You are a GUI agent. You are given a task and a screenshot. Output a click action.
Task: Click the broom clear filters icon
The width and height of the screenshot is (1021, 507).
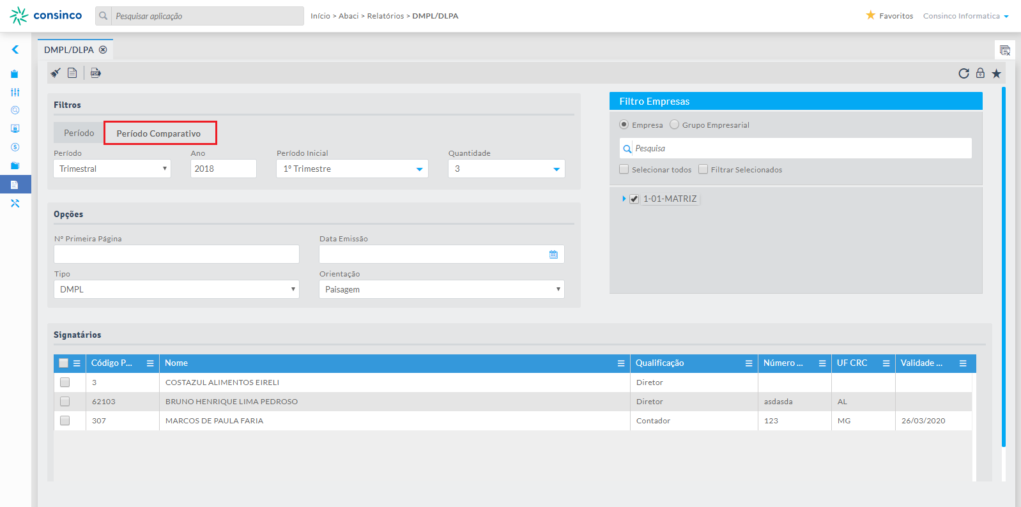click(56, 73)
